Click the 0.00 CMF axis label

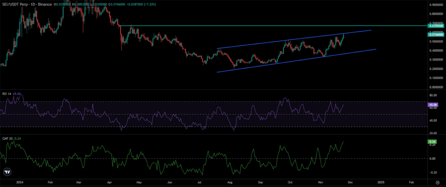(432, 158)
